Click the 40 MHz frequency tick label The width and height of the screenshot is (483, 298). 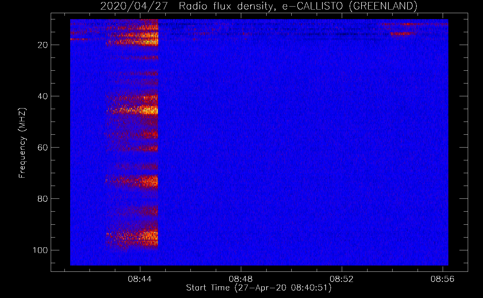point(43,96)
